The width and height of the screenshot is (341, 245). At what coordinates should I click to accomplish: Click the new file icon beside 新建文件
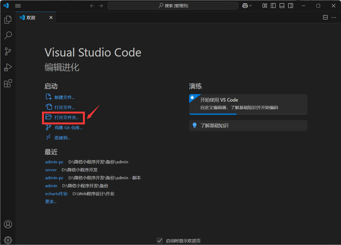click(x=48, y=97)
